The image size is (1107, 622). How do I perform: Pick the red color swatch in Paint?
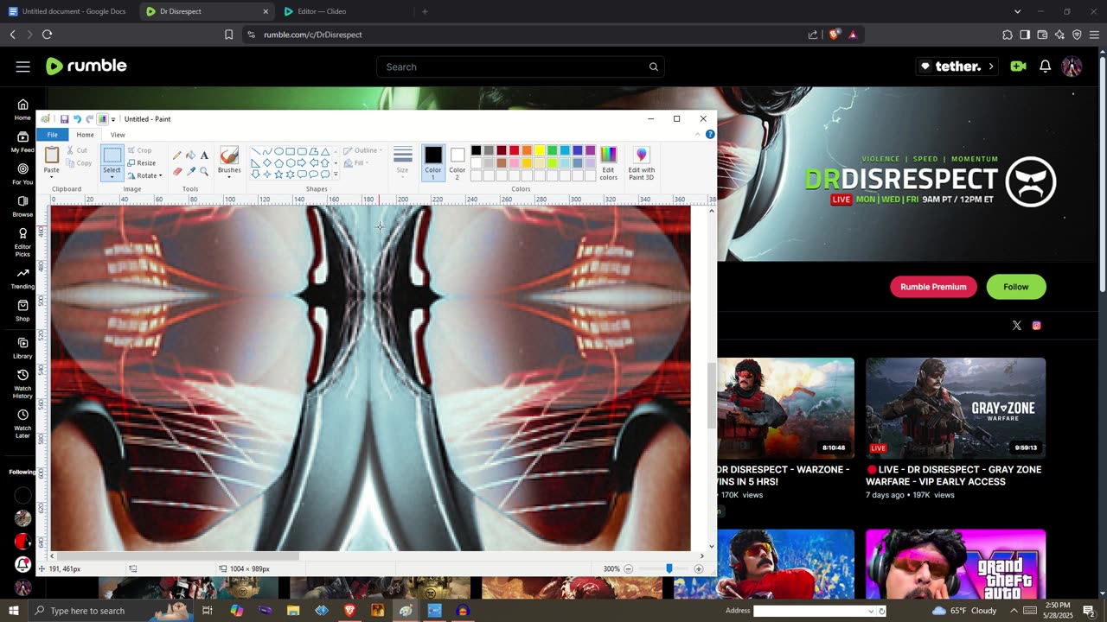point(514,150)
